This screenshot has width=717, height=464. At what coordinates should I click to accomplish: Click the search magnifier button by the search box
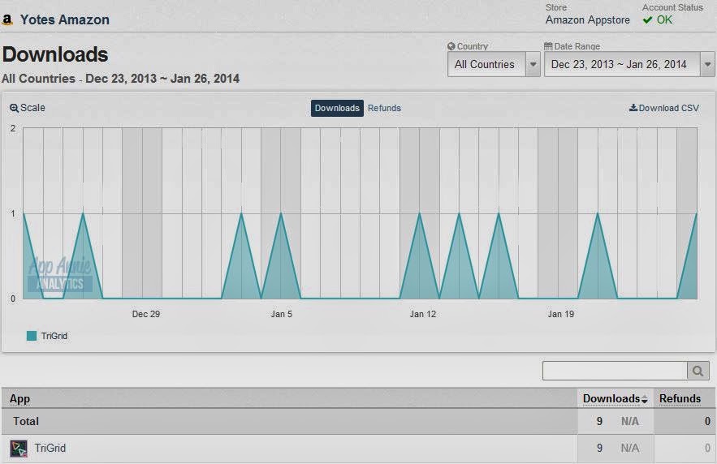coord(698,371)
